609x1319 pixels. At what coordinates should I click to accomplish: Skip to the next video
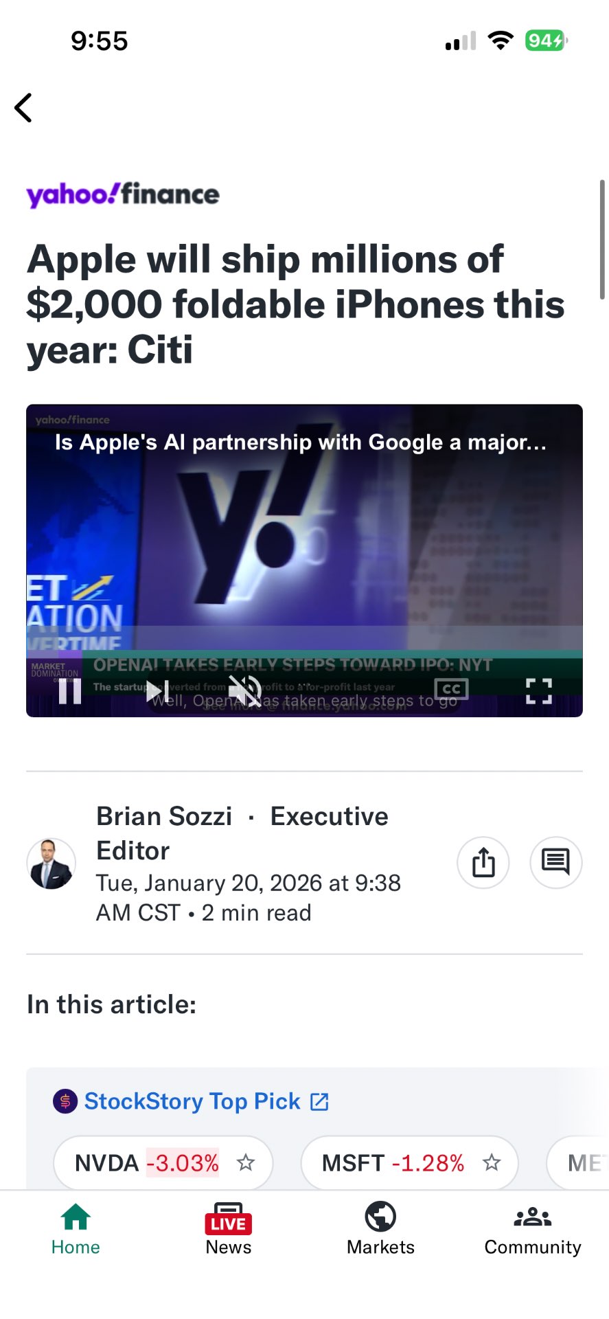[158, 690]
